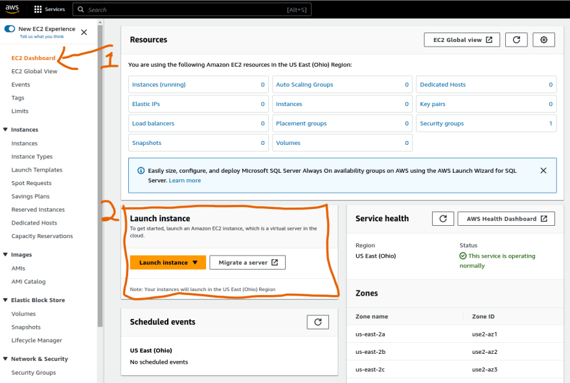Click the Zone ID column header
Image resolution: width=570 pixels, height=383 pixels.
click(483, 316)
